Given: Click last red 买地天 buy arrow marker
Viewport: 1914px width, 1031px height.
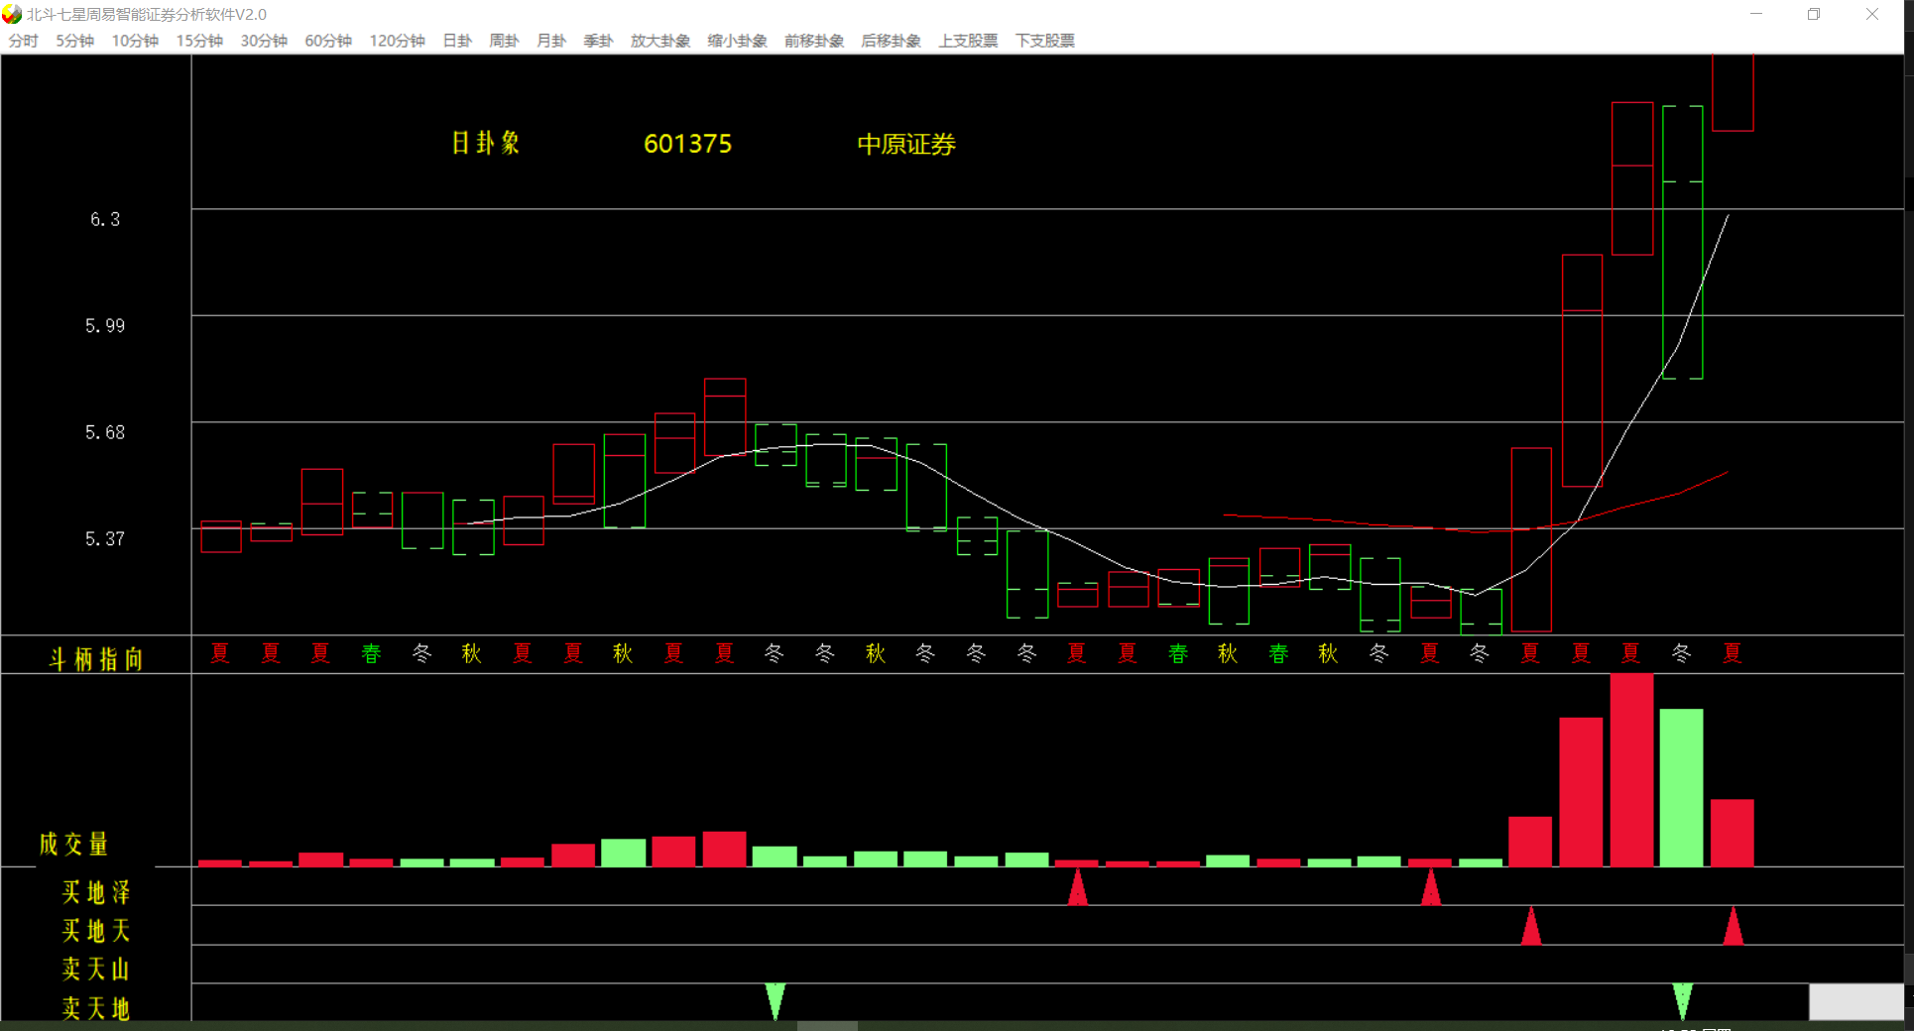Looking at the screenshot, I should [1734, 926].
